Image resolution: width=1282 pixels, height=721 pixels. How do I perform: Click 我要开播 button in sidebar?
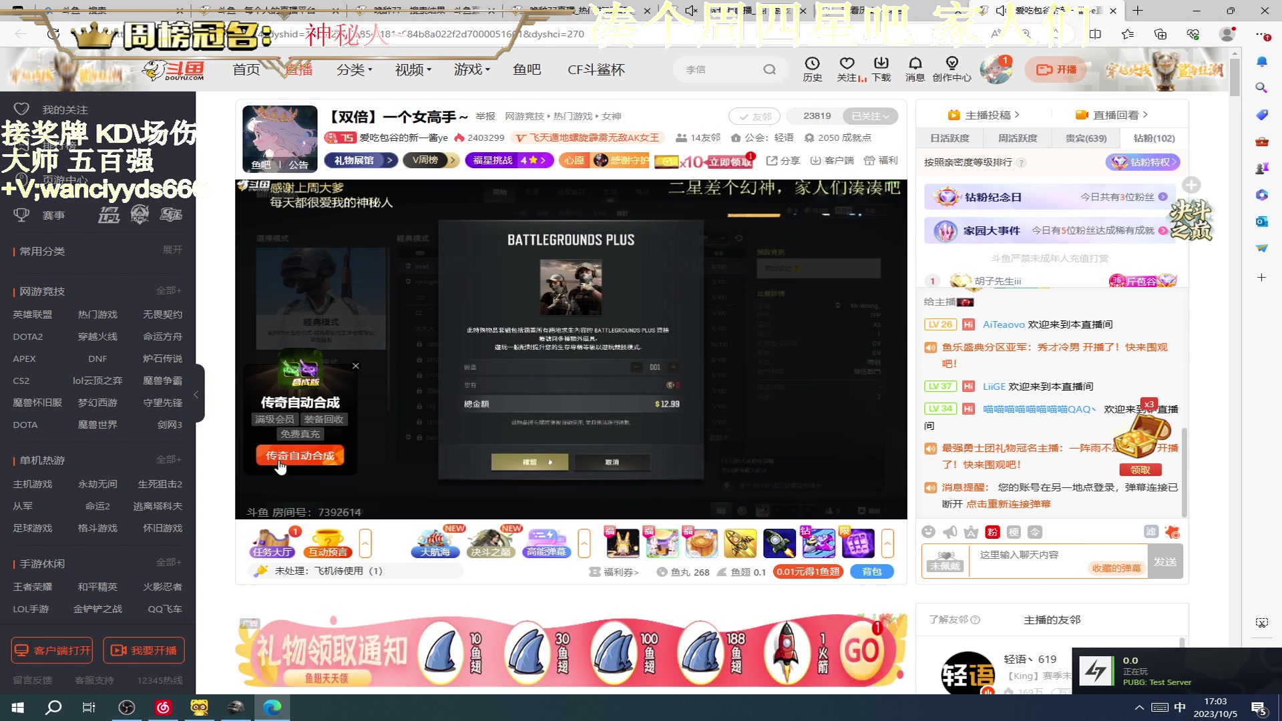click(144, 650)
